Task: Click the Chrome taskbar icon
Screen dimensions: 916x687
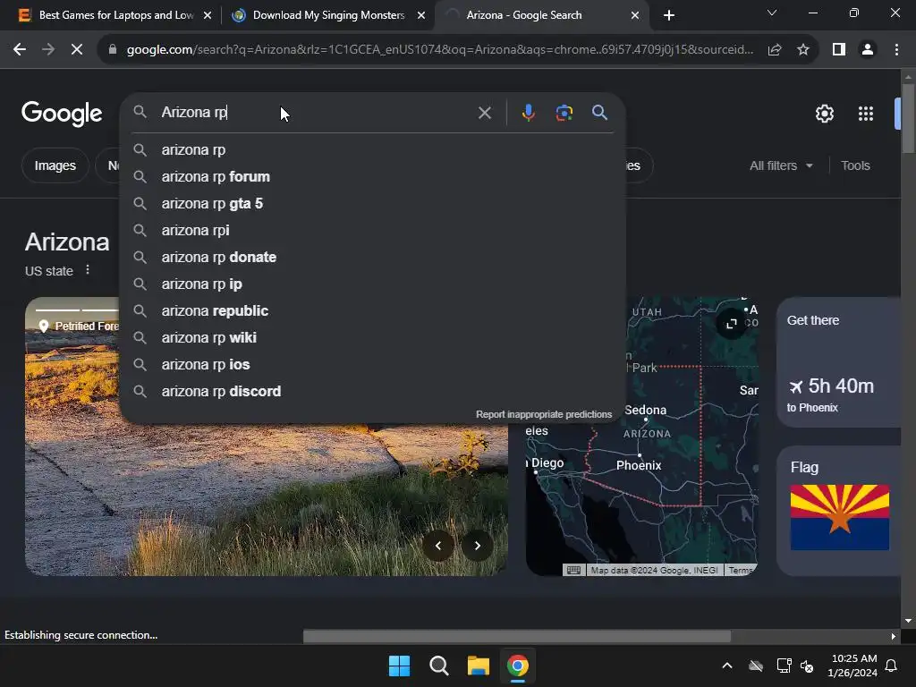Action: (518, 666)
